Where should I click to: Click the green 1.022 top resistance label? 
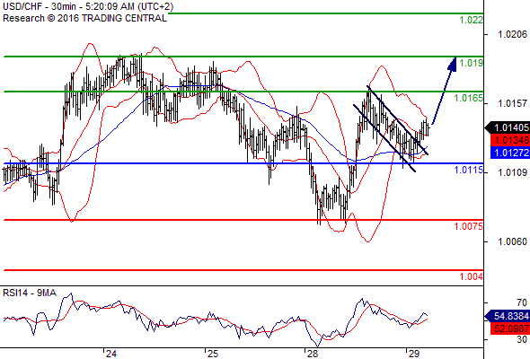click(x=472, y=20)
